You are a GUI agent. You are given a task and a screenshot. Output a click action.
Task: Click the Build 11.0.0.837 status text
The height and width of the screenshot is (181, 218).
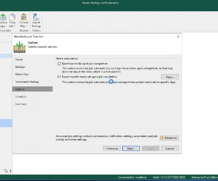click(x=169, y=177)
